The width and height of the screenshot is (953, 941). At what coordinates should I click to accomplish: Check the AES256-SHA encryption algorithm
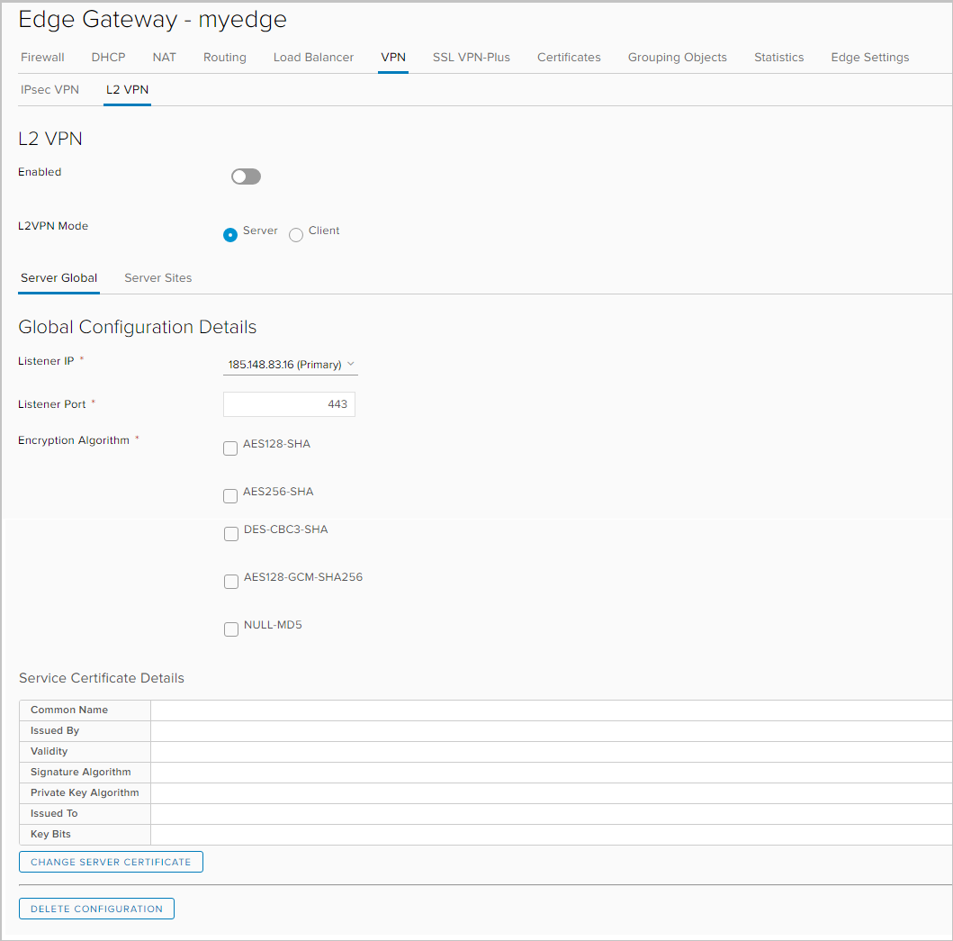230,495
